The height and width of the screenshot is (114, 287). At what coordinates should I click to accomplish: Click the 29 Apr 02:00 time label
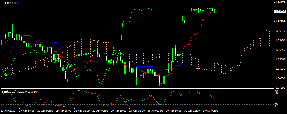click(x=100, y=111)
